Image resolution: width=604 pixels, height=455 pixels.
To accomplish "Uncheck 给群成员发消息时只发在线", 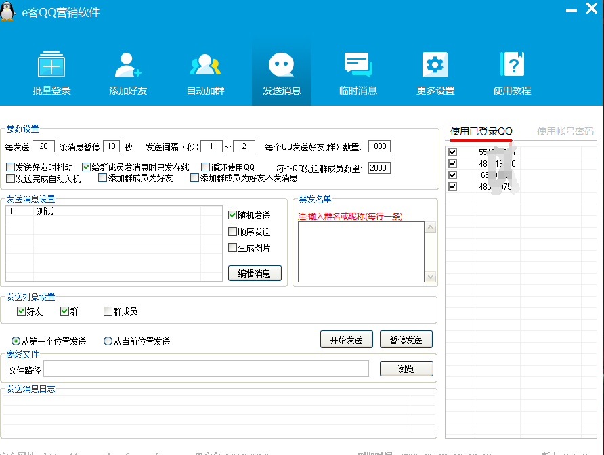I will click(86, 167).
